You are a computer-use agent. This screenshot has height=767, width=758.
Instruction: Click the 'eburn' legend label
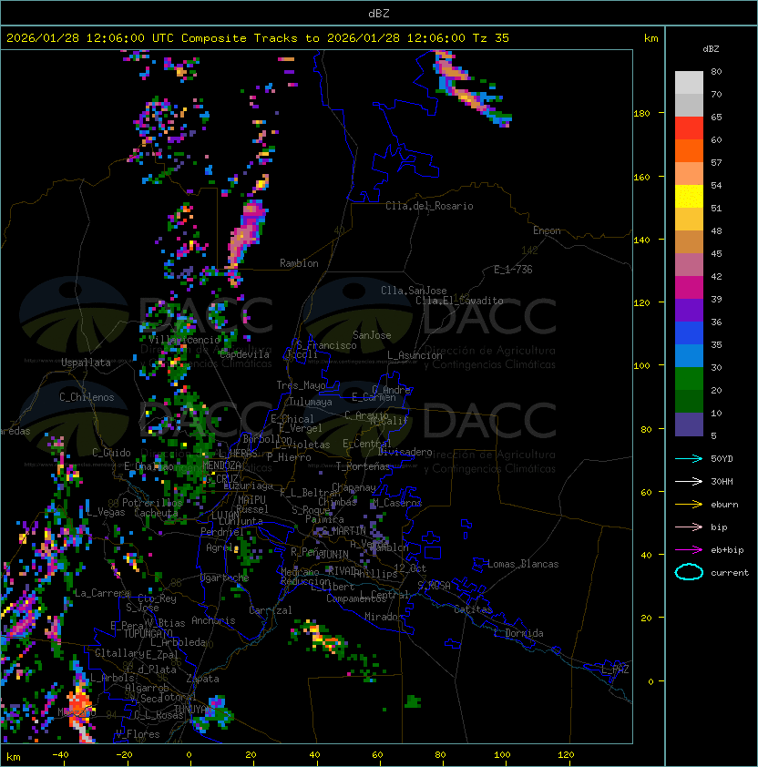tap(724, 505)
